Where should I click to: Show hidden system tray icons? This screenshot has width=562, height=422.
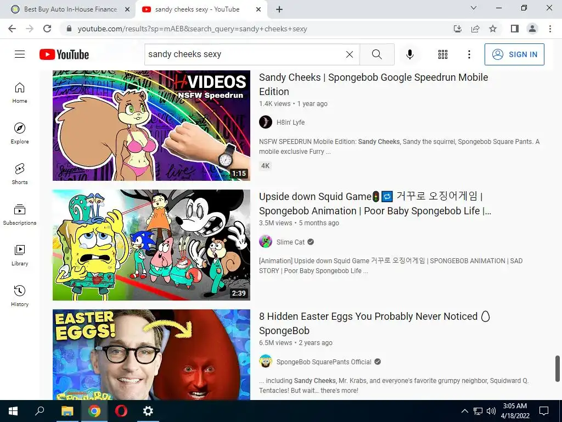tap(464, 411)
